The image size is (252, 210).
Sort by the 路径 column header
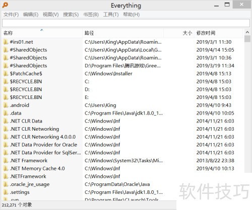coord(123,33)
